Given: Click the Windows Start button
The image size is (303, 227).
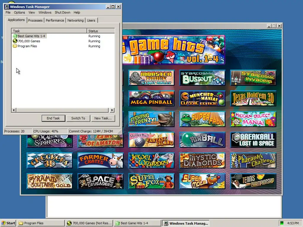Looking at the screenshot, I should pos(8,223).
